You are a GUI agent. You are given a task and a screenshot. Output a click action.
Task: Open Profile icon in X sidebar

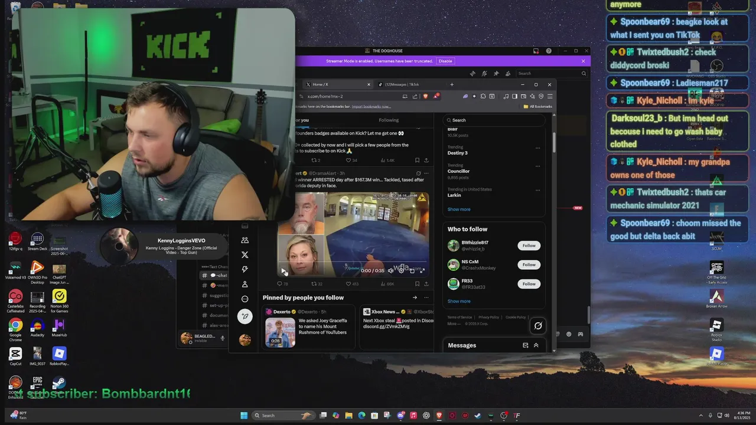point(245,284)
